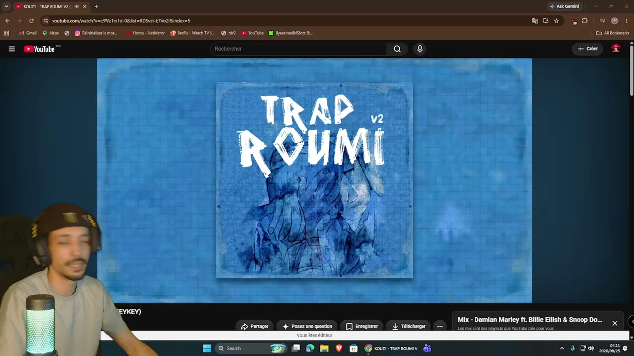The height and width of the screenshot is (356, 634).
Task: Click install/cast screen icon in address bar
Action: coord(545,21)
